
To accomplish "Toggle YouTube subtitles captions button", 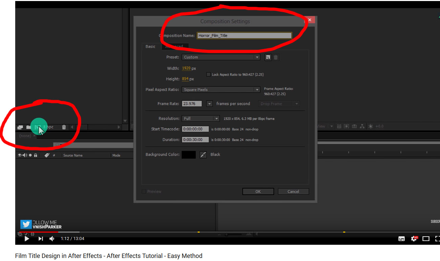I will [401, 239].
